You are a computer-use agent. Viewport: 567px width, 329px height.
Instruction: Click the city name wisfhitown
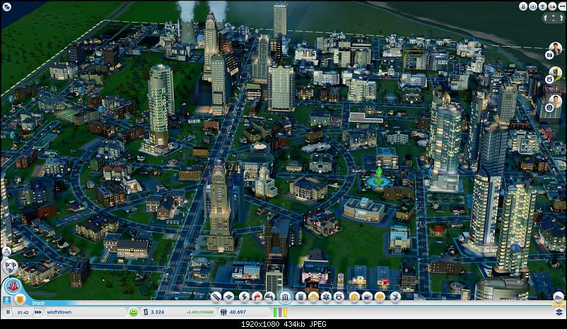[59, 312]
